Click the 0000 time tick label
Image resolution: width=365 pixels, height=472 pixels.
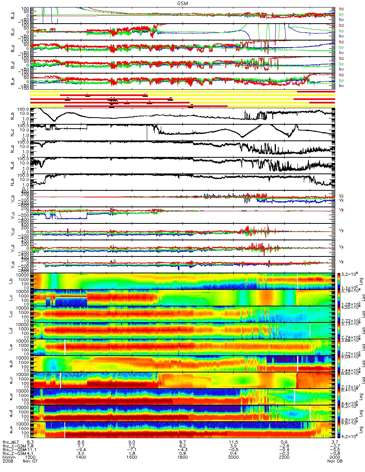tap(335, 457)
